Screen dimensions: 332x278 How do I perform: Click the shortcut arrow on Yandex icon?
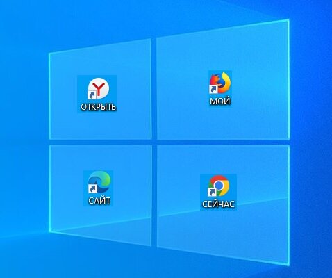pyautogui.click(x=92, y=95)
